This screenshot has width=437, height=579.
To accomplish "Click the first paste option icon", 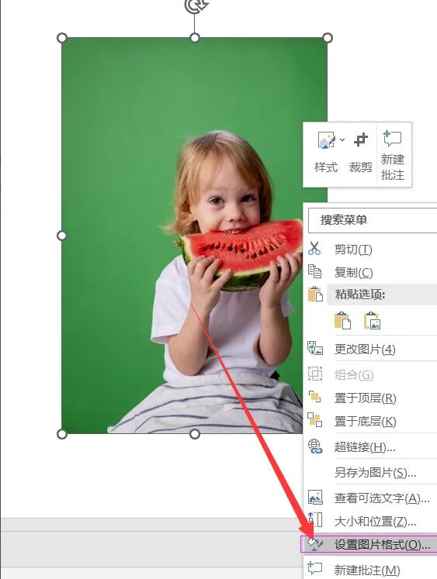I will coord(343,320).
